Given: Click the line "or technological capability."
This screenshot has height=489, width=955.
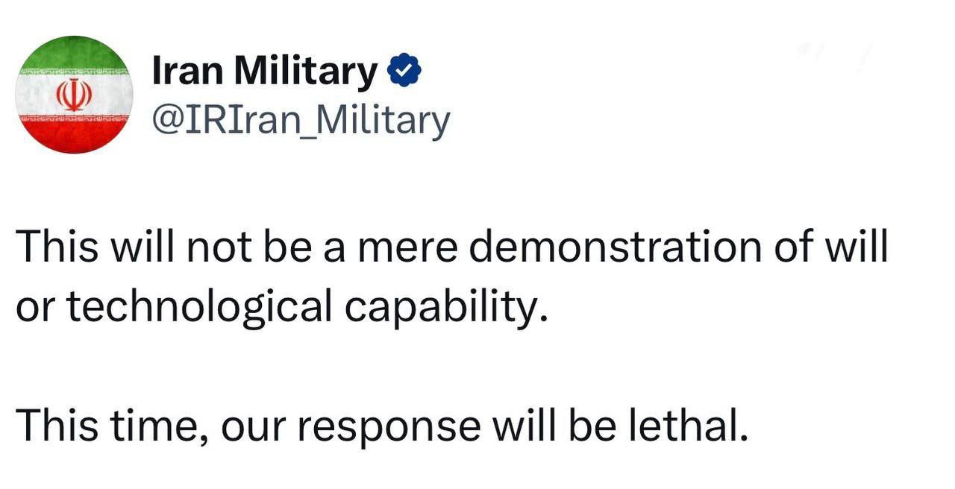Looking at the screenshot, I should 282,307.
